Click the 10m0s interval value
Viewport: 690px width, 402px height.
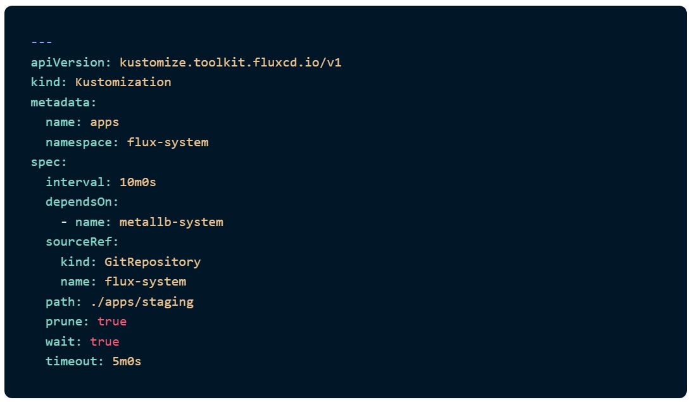[137, 182]
